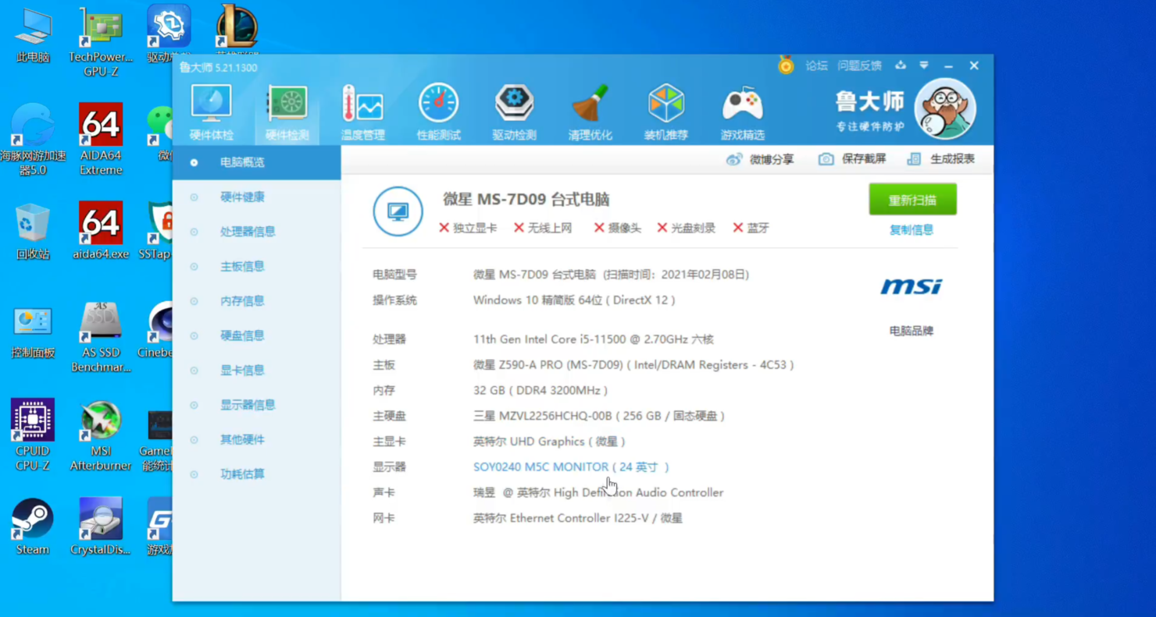The width and height of the screenshot is (1156, 617).
Task: Minimize the 鲁大师 window
Action: (948, 66)
